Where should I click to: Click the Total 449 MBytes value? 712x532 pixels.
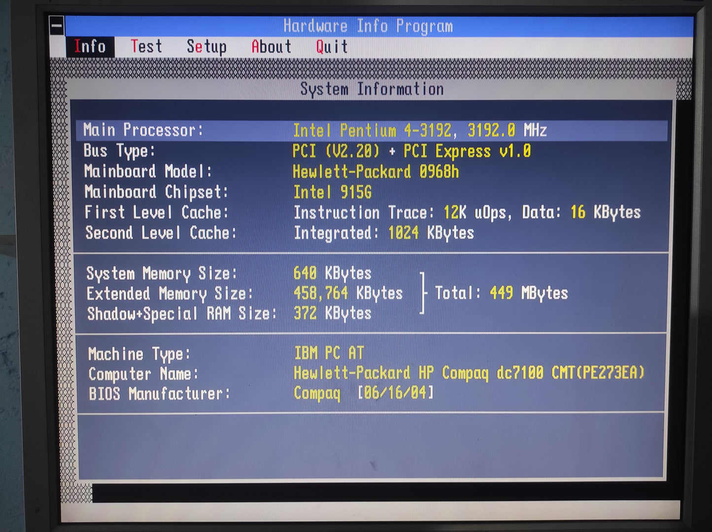[x=501, y=293]
